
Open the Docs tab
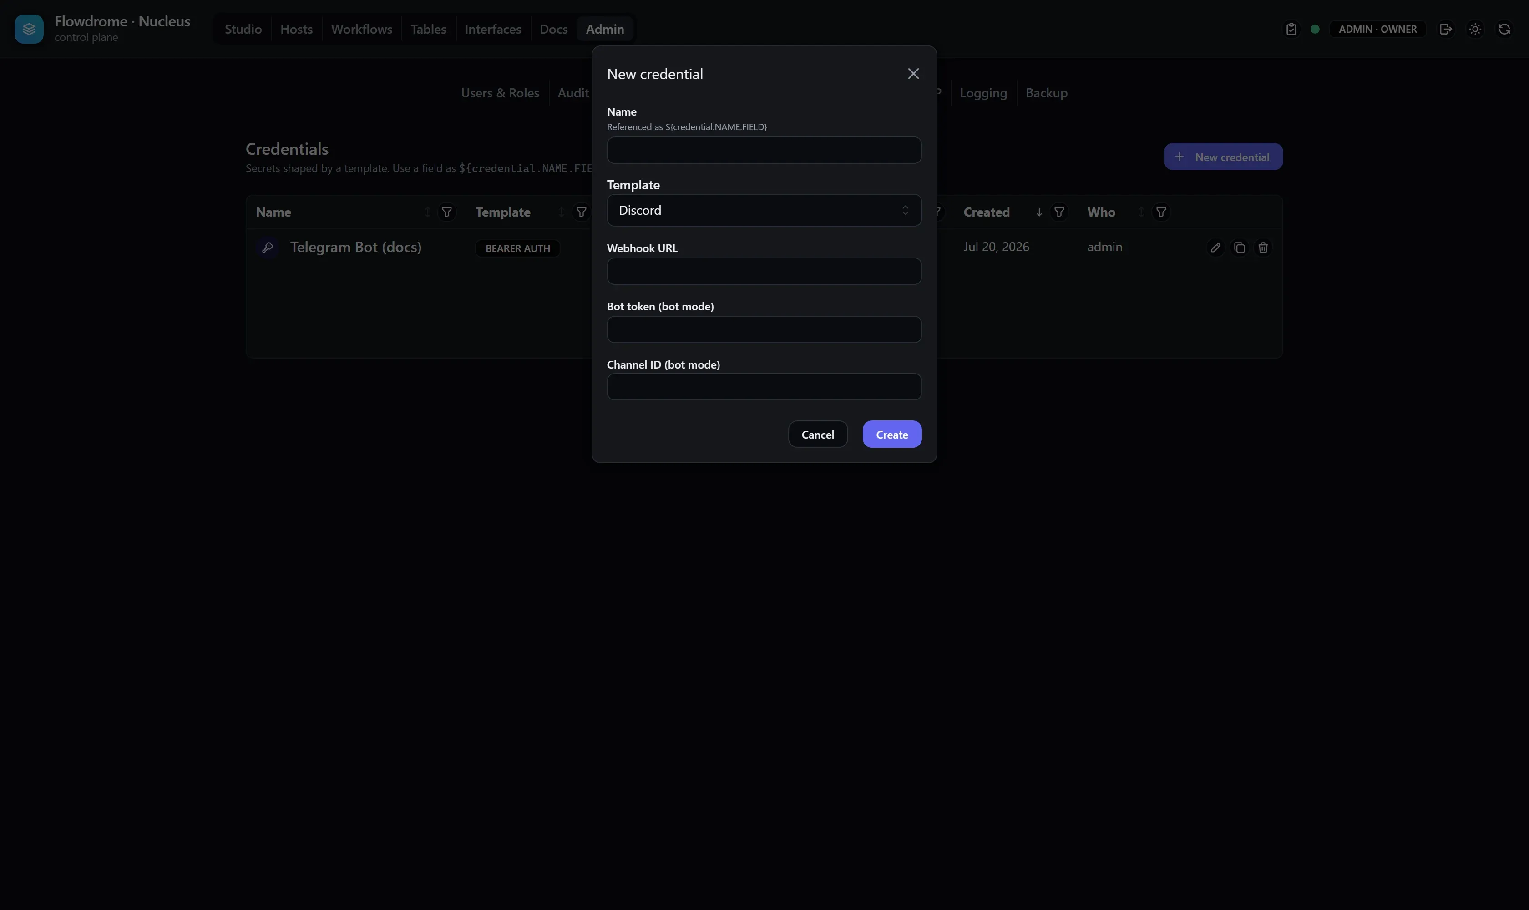(x=553, y=29)
